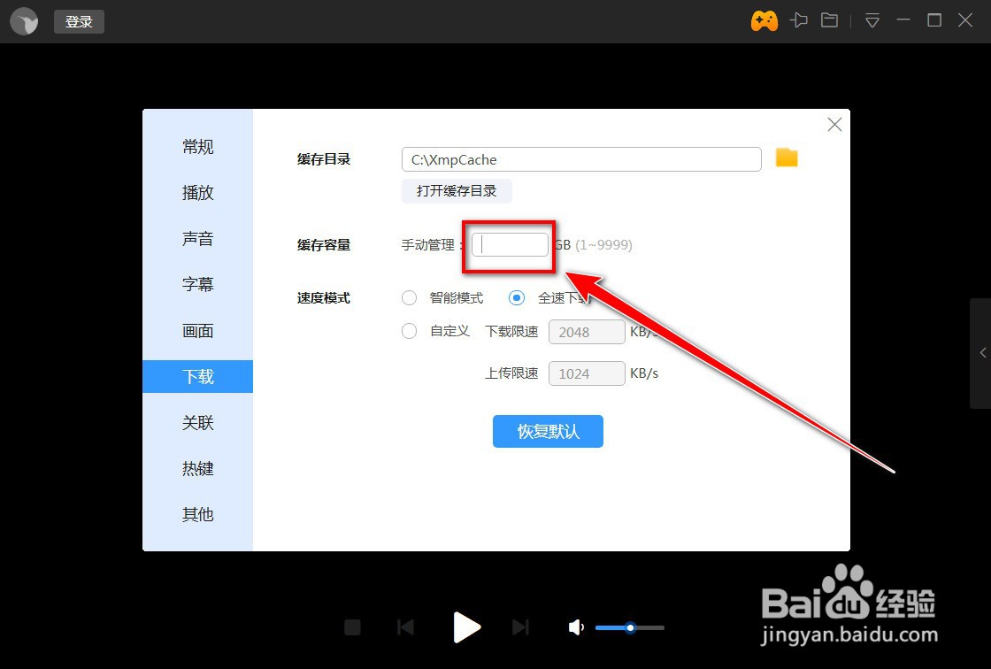The height and width of the screenshot is (669, 991).
Task: Expand the right-edge side panel
Action: tap(983, 352)
